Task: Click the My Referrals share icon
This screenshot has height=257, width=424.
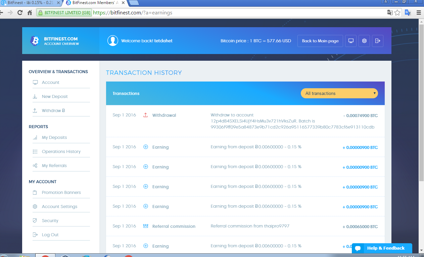Action: [x=35, y=166]
